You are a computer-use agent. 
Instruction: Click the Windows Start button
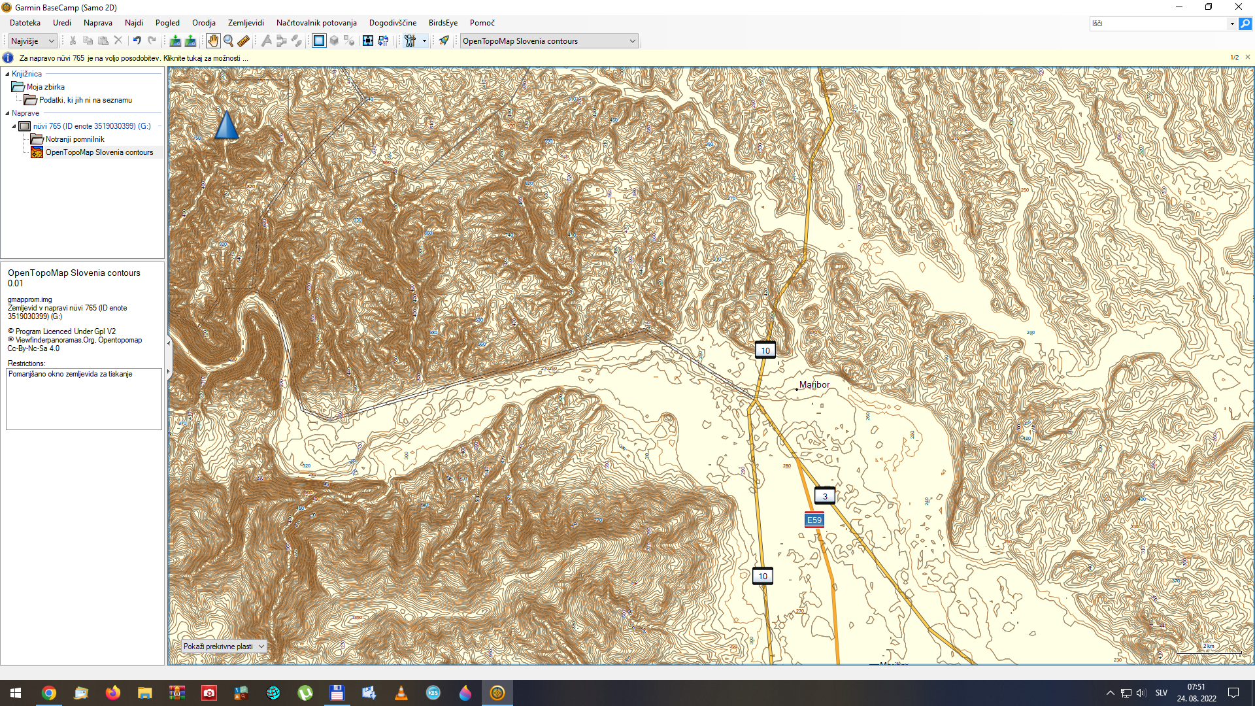[16, 693]
